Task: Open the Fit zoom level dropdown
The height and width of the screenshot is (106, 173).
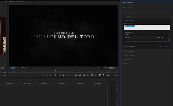Action: point(28,68)
